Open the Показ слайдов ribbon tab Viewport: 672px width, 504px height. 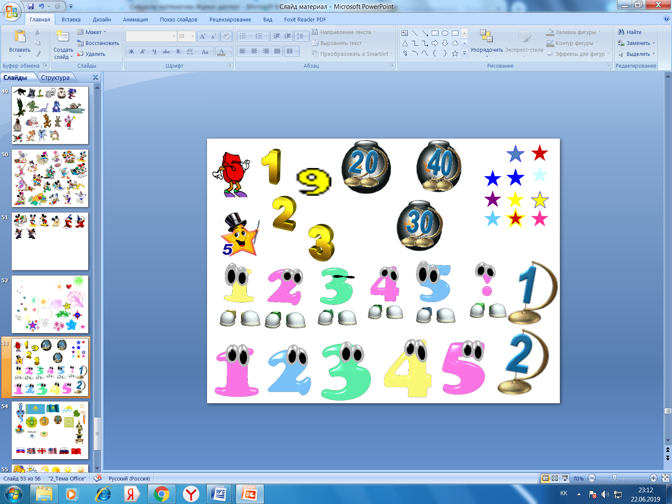coord(178,19)
